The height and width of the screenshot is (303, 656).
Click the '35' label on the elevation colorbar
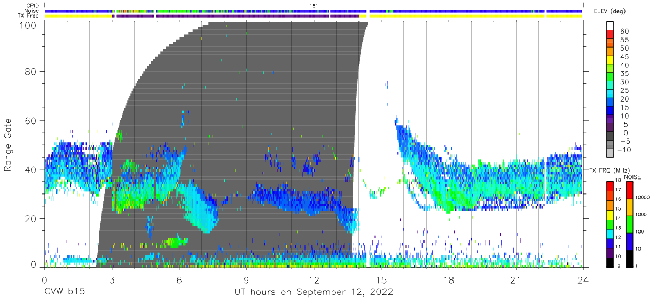[624, 74]
